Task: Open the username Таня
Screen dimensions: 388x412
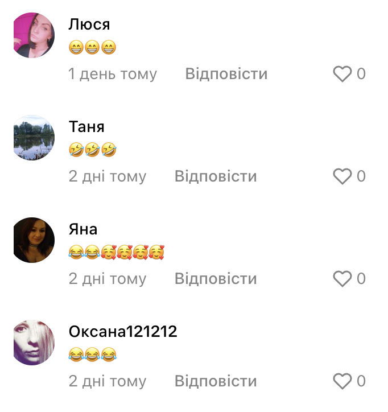Action: click(x=86, y=127)
